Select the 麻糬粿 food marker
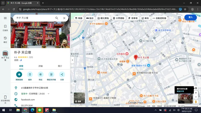 [128, 61]
